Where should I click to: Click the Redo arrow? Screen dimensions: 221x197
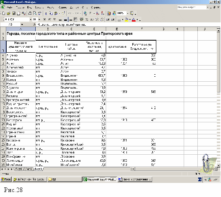(x=77, y=13)
